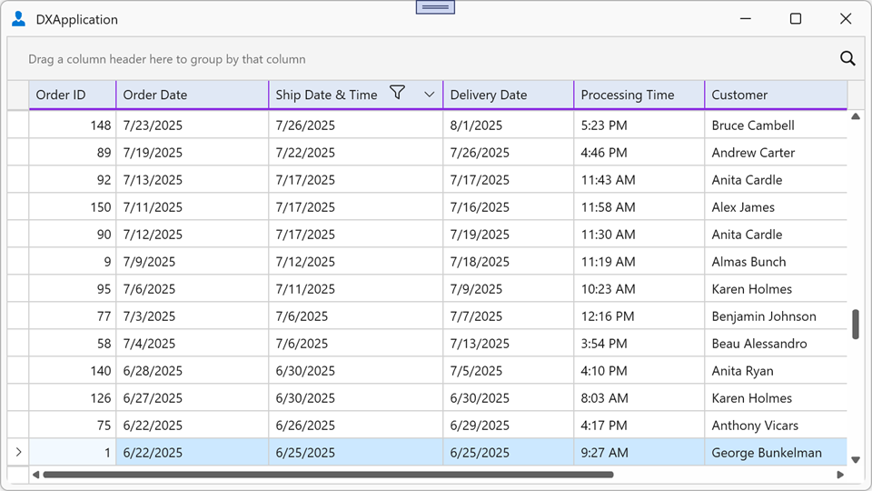872x491 pixels.
Task: Select Processing Time 11:30 AM
Action: click(639, 235)
